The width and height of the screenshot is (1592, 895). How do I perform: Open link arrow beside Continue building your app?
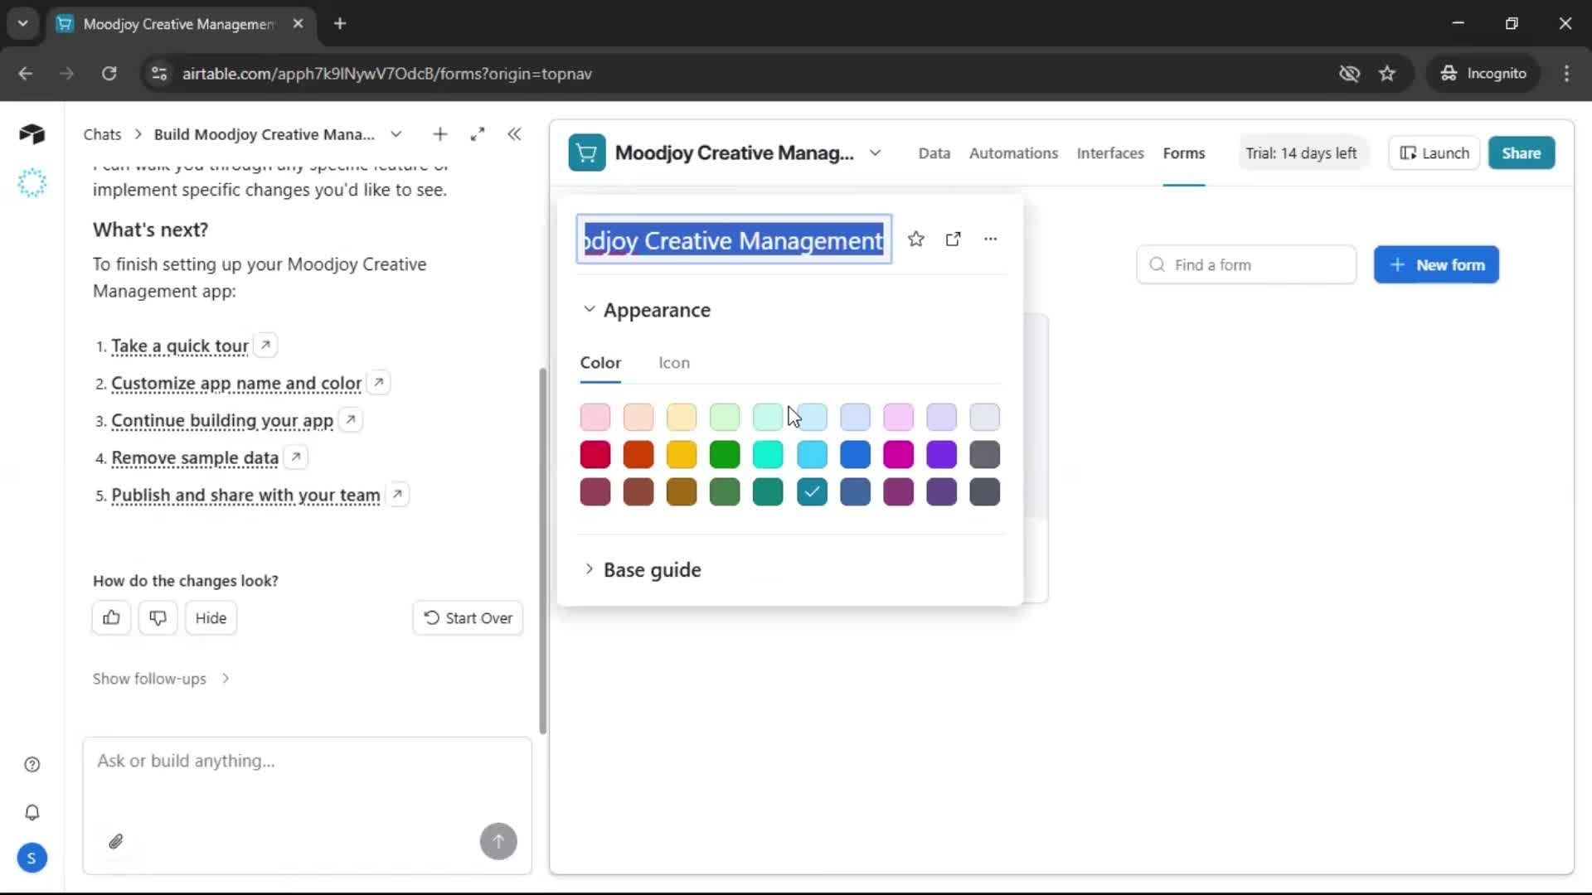pos(351,419)
